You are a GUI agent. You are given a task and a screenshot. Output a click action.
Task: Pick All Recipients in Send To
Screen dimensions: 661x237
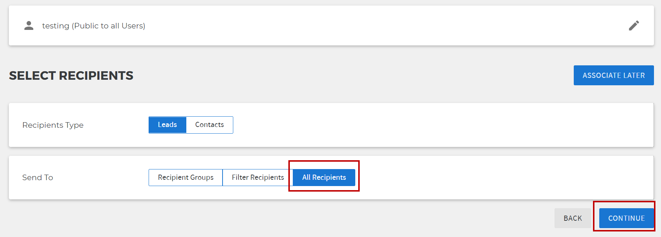(x=324, y=178)
